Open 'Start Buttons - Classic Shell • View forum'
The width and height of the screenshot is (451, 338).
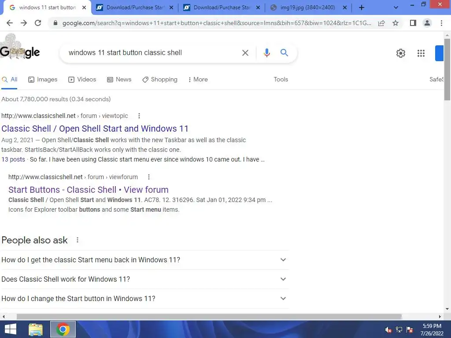click(x=88, y=190)
